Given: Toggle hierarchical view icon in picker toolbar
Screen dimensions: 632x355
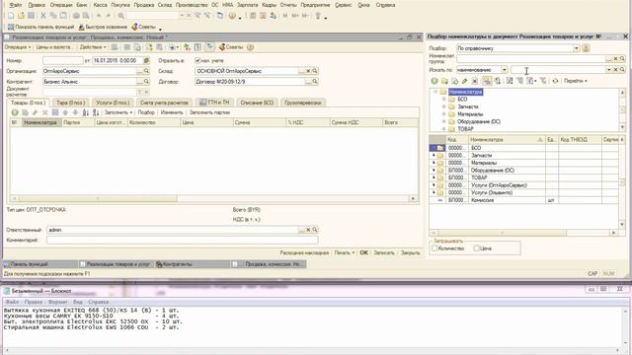Looking at the screenshot, I should (487, 81).
